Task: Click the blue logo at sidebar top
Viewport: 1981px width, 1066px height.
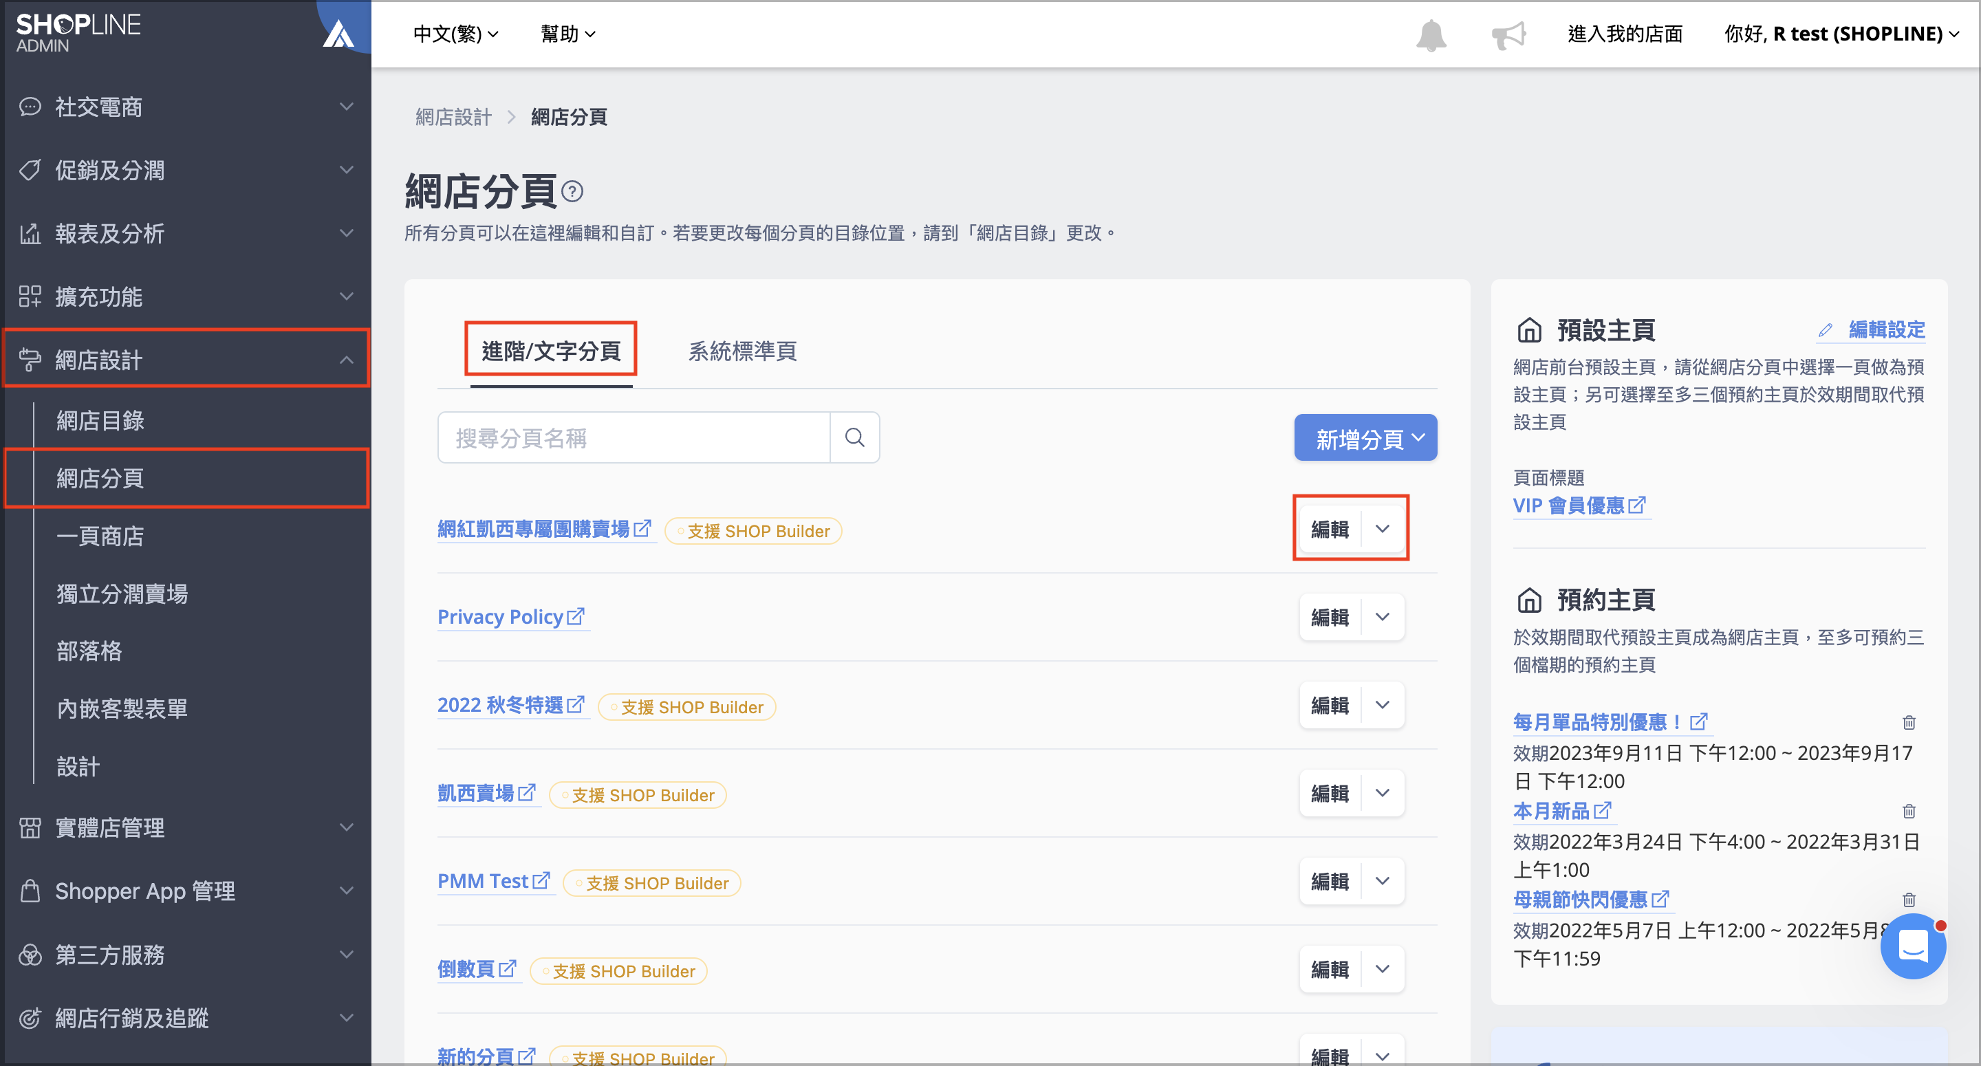Action: pos(338,32)
